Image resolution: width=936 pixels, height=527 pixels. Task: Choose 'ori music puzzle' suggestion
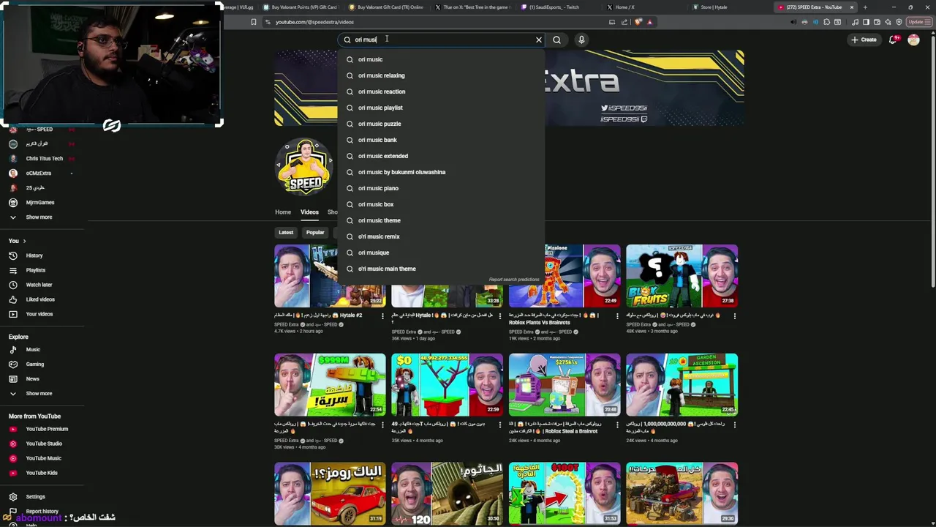coord(441,124)
